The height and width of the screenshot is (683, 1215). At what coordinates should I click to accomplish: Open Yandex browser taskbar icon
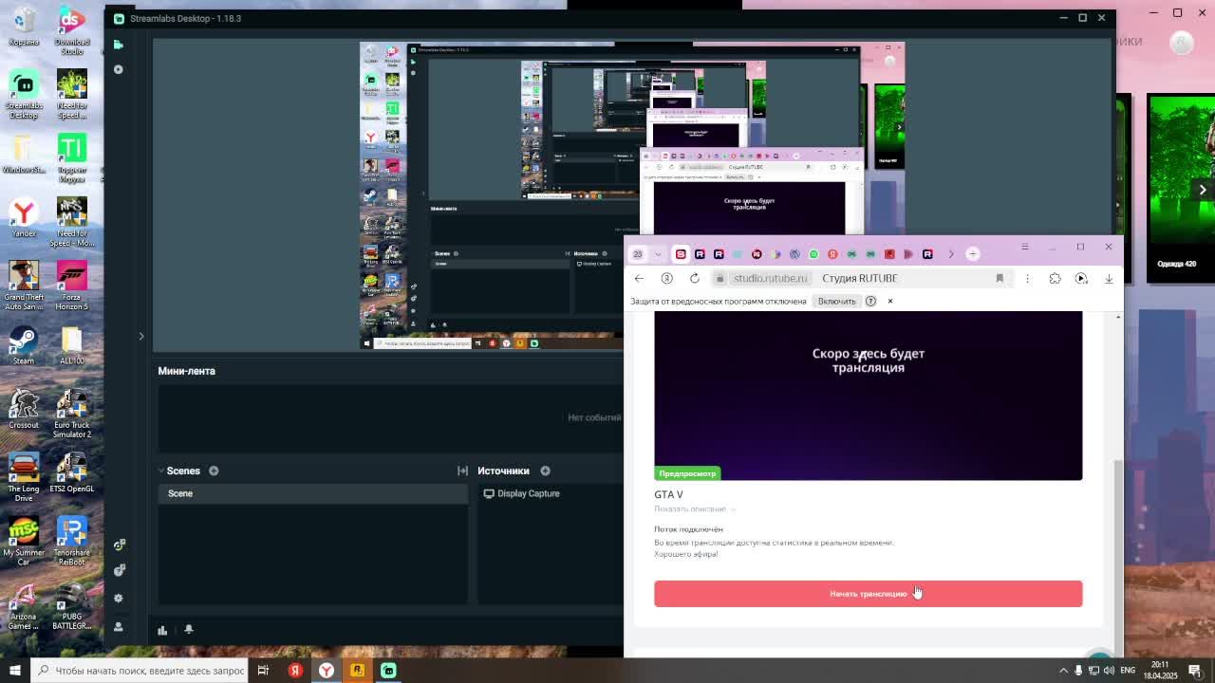pyautogui.click(x=326, y=671)
